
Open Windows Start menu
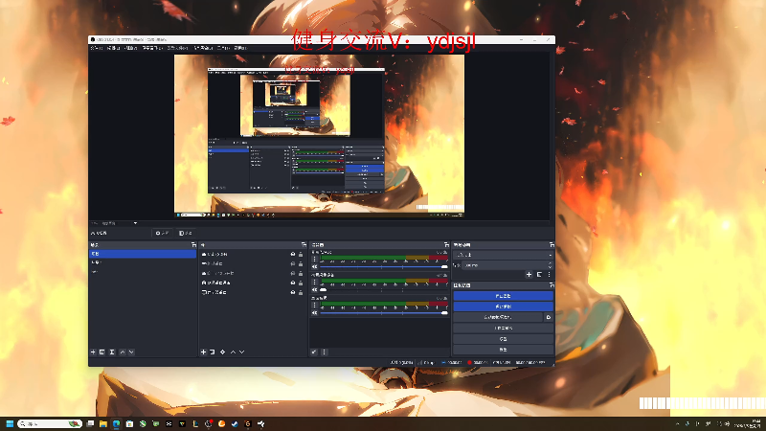10,423
